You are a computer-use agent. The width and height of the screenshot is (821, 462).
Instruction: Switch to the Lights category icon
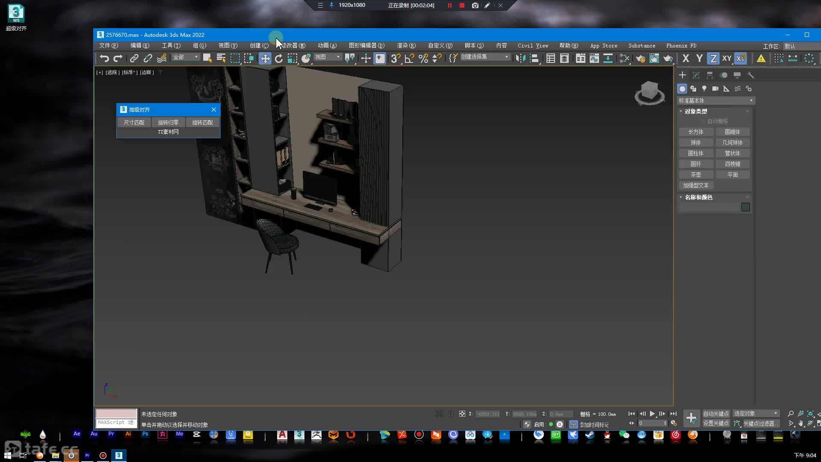click(x=704, y=89)
